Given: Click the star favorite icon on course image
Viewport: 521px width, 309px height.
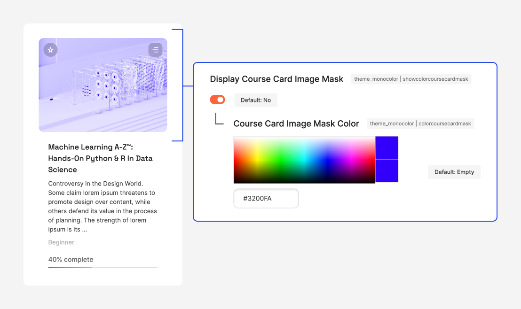Looking at the screenshot, I should [51, 50].
